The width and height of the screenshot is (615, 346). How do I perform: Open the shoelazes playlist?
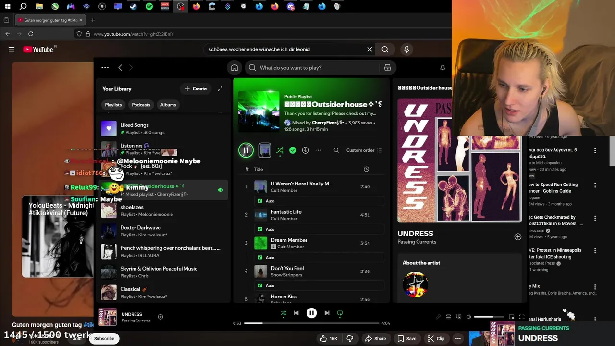tap(163, 210)
